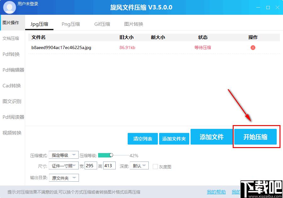The image size is (283, 198).
Task: Remove b8aeed9904ac17ec46225a.jpg with red delete icon
Action: click(253, 47)
